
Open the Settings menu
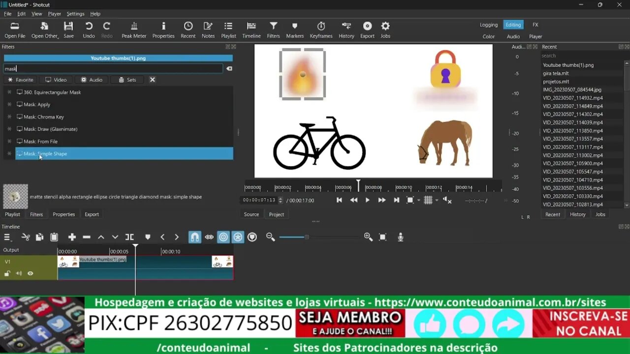pos(75,14)
